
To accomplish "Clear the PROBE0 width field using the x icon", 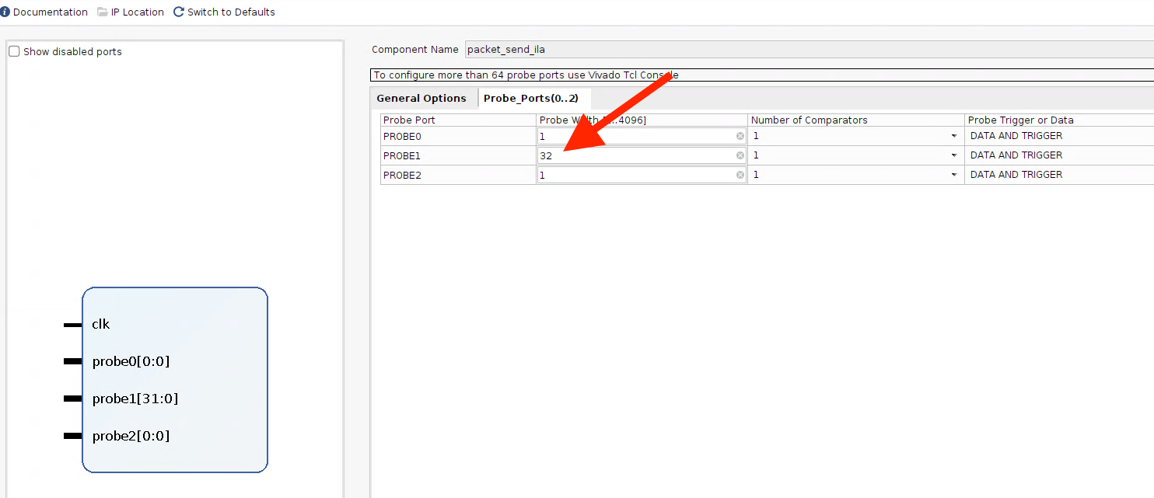I will pos(740,136).
